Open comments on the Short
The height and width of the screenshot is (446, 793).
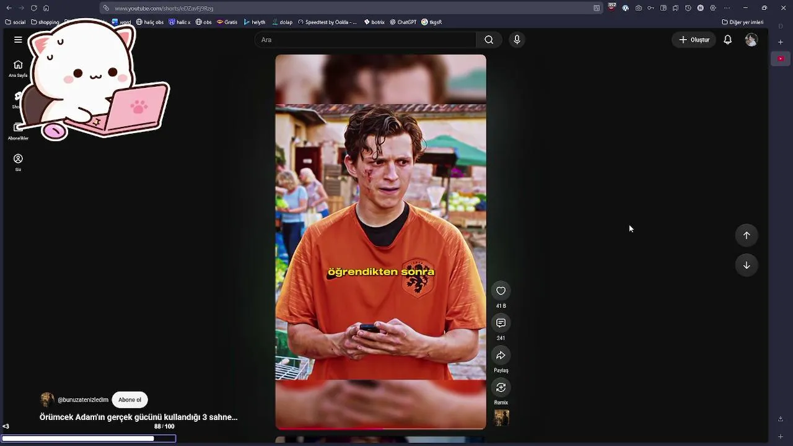pos(501,323)
